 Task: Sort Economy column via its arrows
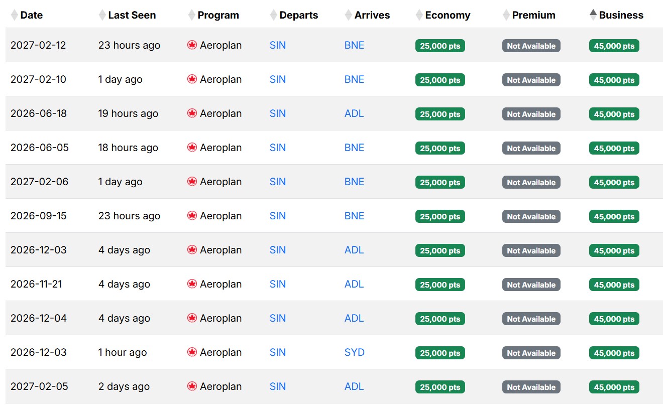coord(419,15)
